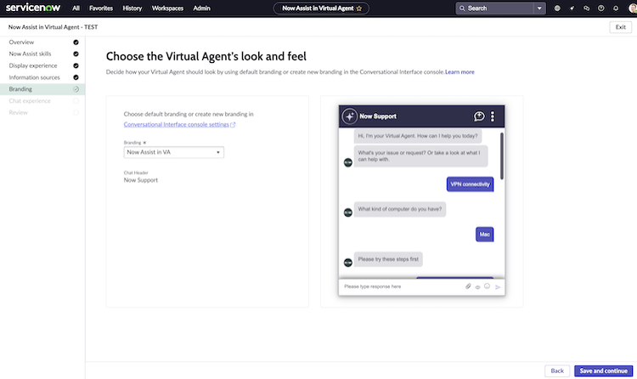Open Conversational Interface console settings link

[x=177, y=124]
